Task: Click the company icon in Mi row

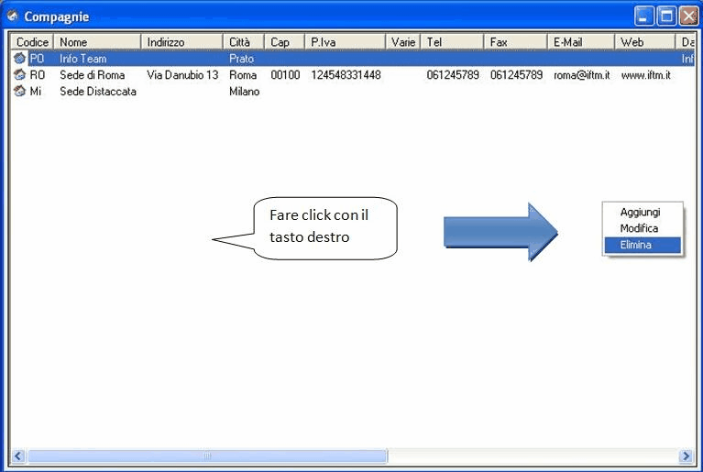Action: (19, 91)
